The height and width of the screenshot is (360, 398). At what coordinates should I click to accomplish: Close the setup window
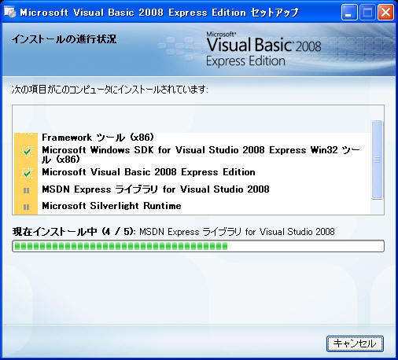[385, 13]
